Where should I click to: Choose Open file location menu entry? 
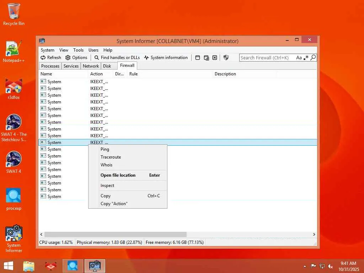[x=128, y=175]
